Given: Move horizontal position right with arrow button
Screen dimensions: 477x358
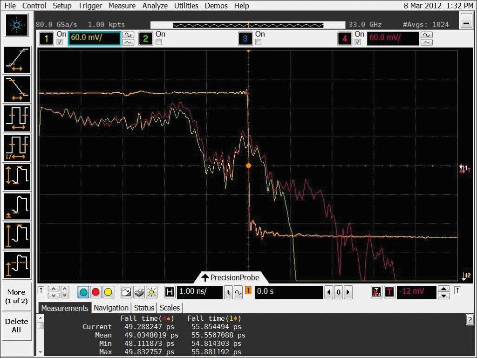Looking at the screenshot, I should (348, 292).
